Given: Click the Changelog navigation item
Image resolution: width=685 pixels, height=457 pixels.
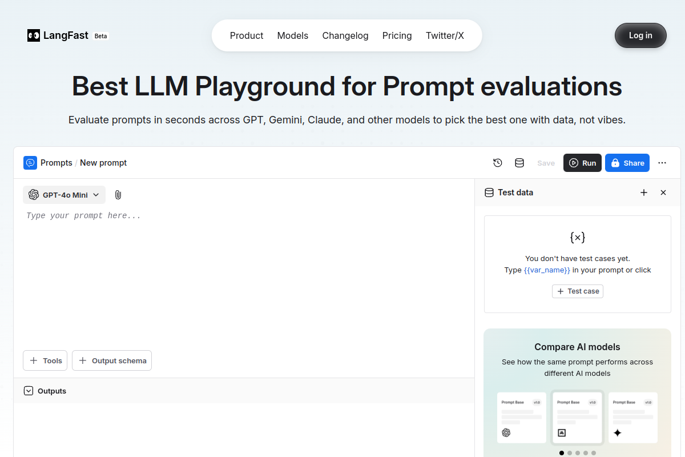Looking at the screenshot, I should [x=345, y=35].
